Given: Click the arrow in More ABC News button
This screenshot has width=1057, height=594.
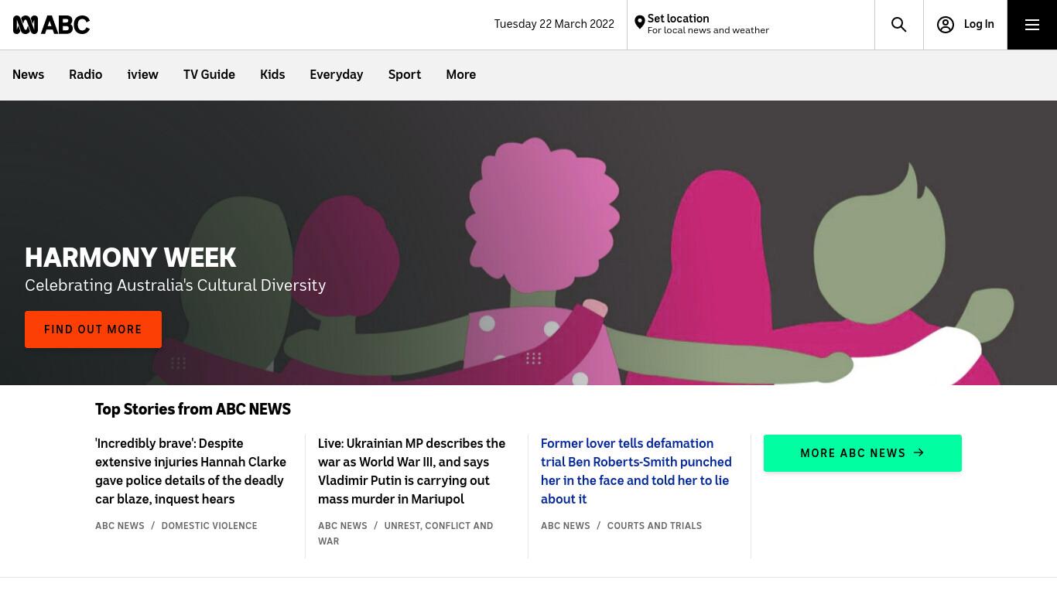Looking at the screenshot, I should [x=919, y=452].
